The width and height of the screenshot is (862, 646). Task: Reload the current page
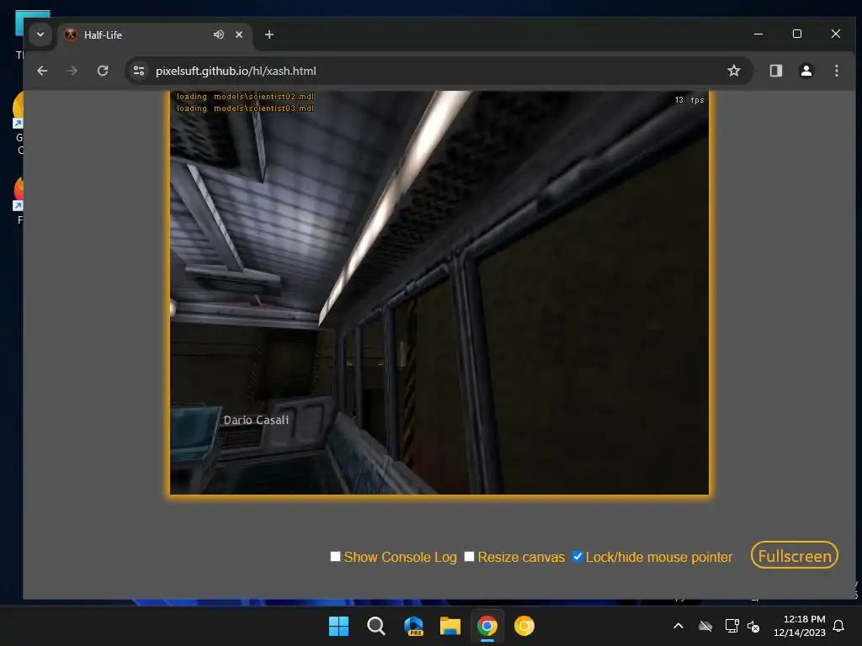click(103, 71)
